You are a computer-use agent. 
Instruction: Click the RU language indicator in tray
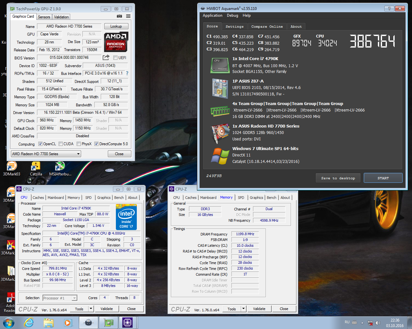(347, 322)
